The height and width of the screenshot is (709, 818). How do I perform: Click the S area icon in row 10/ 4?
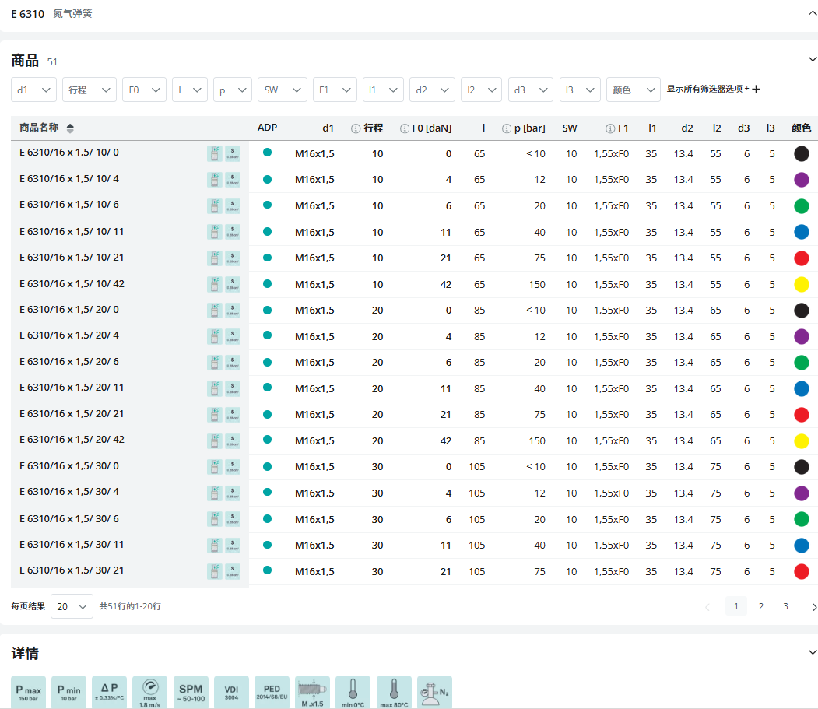pyautogui.click(x=233, y=180)
